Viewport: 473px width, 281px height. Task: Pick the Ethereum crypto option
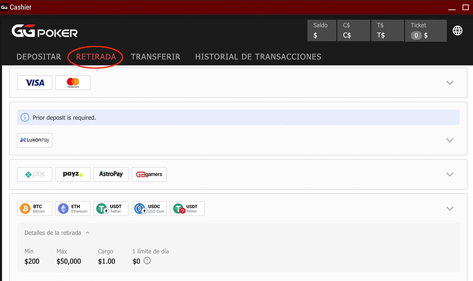click(x=72, y=208)
